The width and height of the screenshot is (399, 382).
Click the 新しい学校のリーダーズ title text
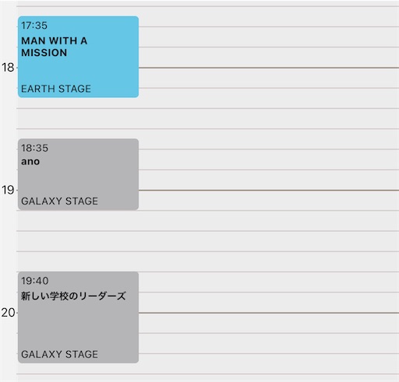click(x=73, y=296)
